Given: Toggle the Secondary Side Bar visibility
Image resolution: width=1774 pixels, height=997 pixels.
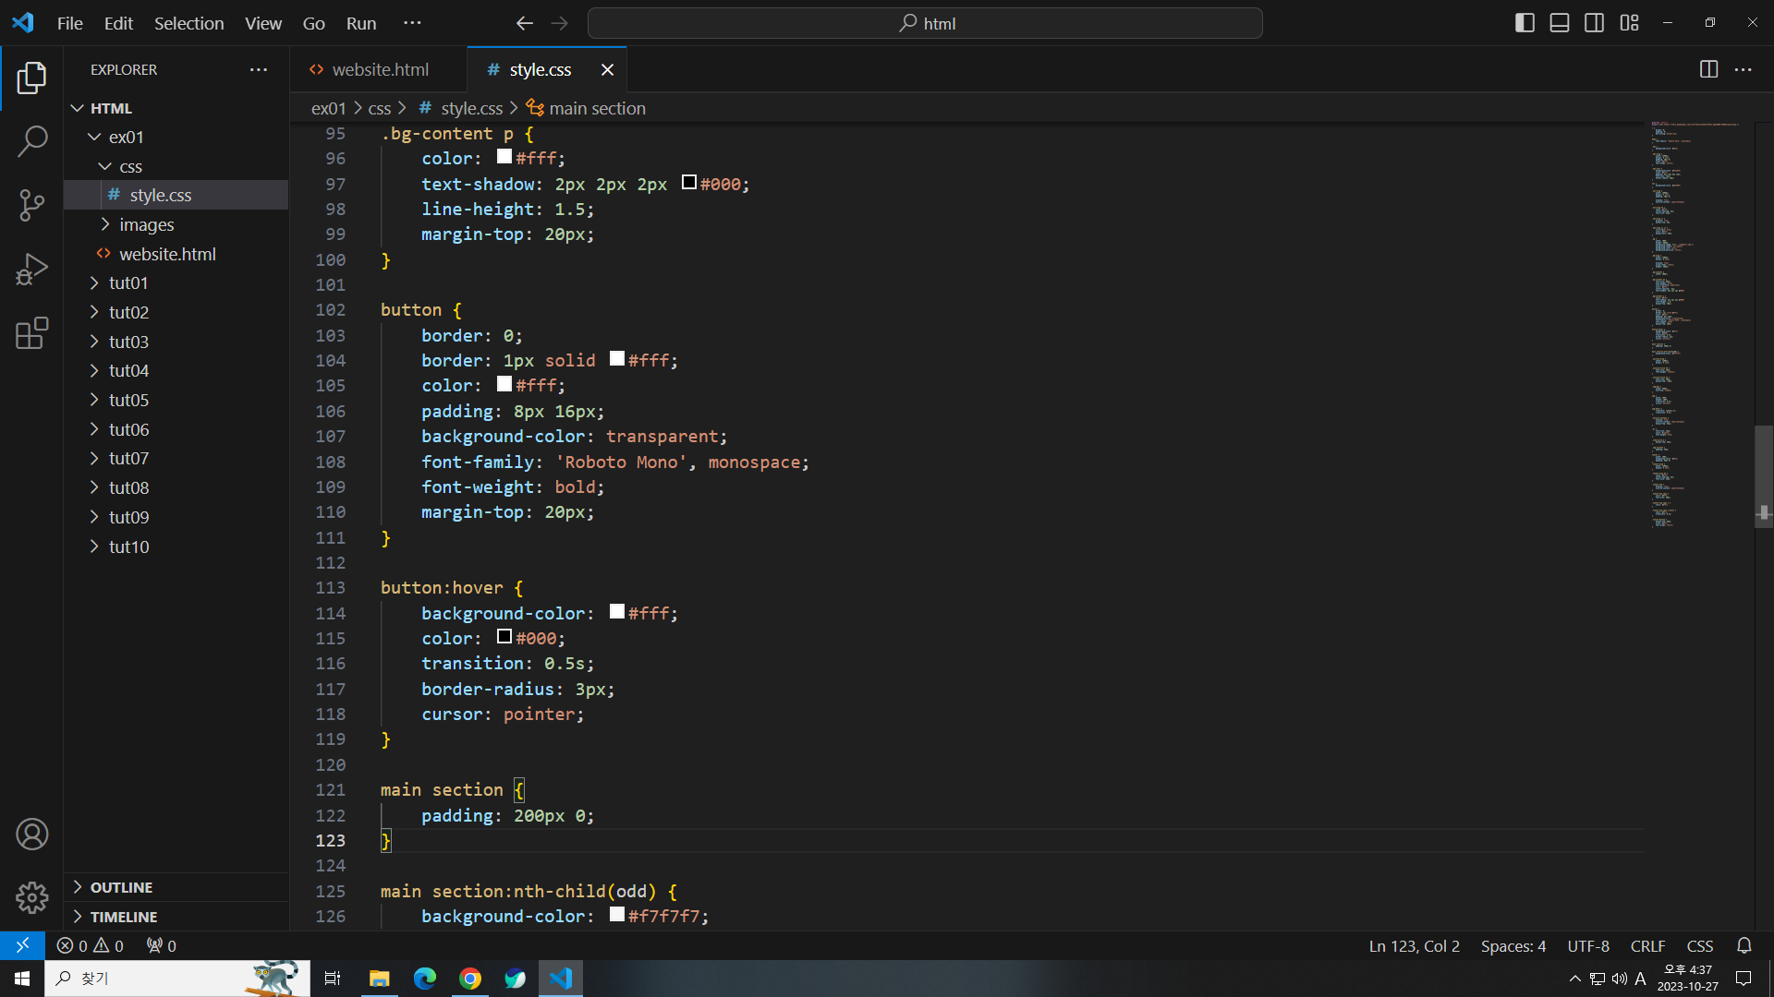Looking at the screenshot, I should [x=1594, y=23].
